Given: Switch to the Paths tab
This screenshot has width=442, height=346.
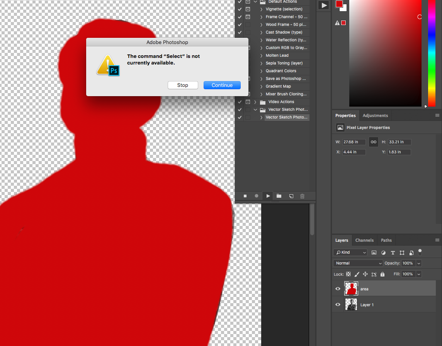Looking at the screenshot, I should point(386,240).
